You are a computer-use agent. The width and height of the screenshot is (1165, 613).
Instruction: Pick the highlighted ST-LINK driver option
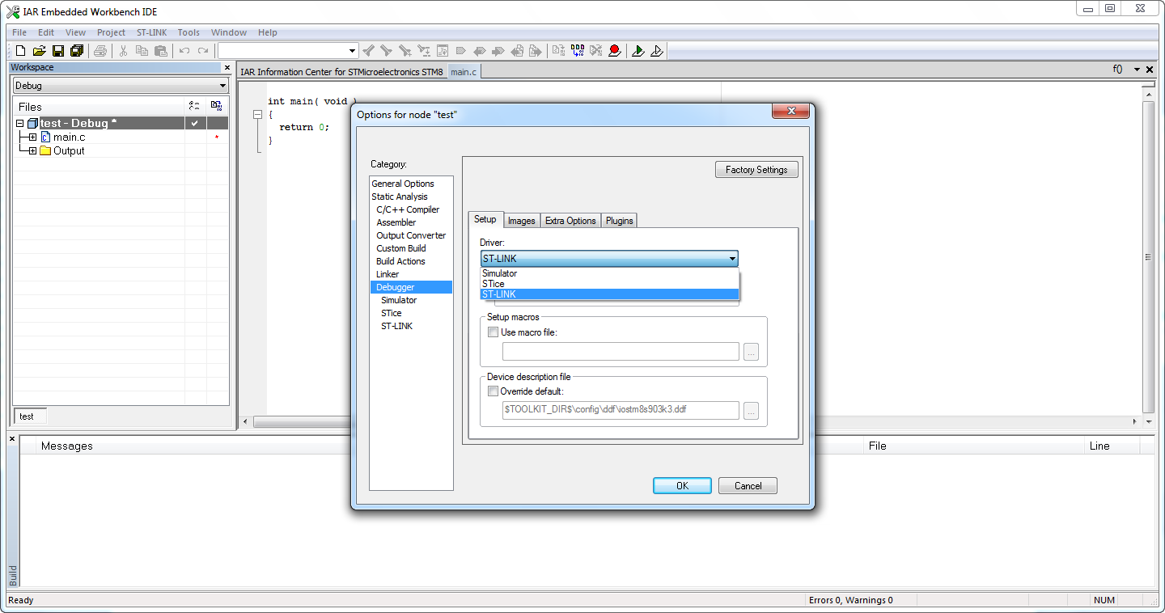609,294
